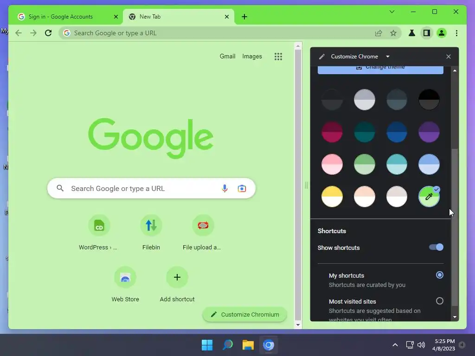Click the page scrollbar down arrow
Screen dimensions: 475x356
click(298, 325)
